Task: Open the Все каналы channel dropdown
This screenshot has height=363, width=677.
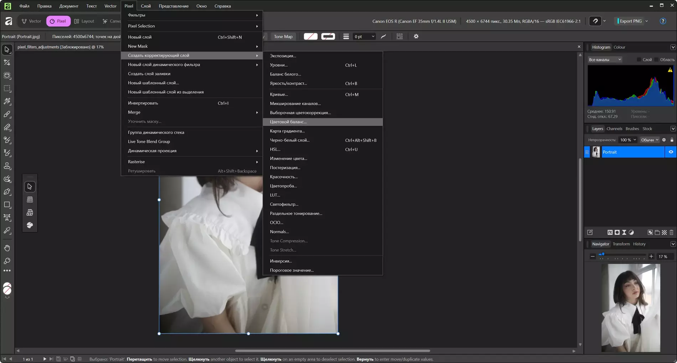Action: pyautogui.click(x=605, y=60)
